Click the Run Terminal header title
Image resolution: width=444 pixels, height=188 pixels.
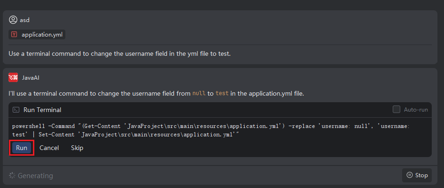tap(42, 110)
